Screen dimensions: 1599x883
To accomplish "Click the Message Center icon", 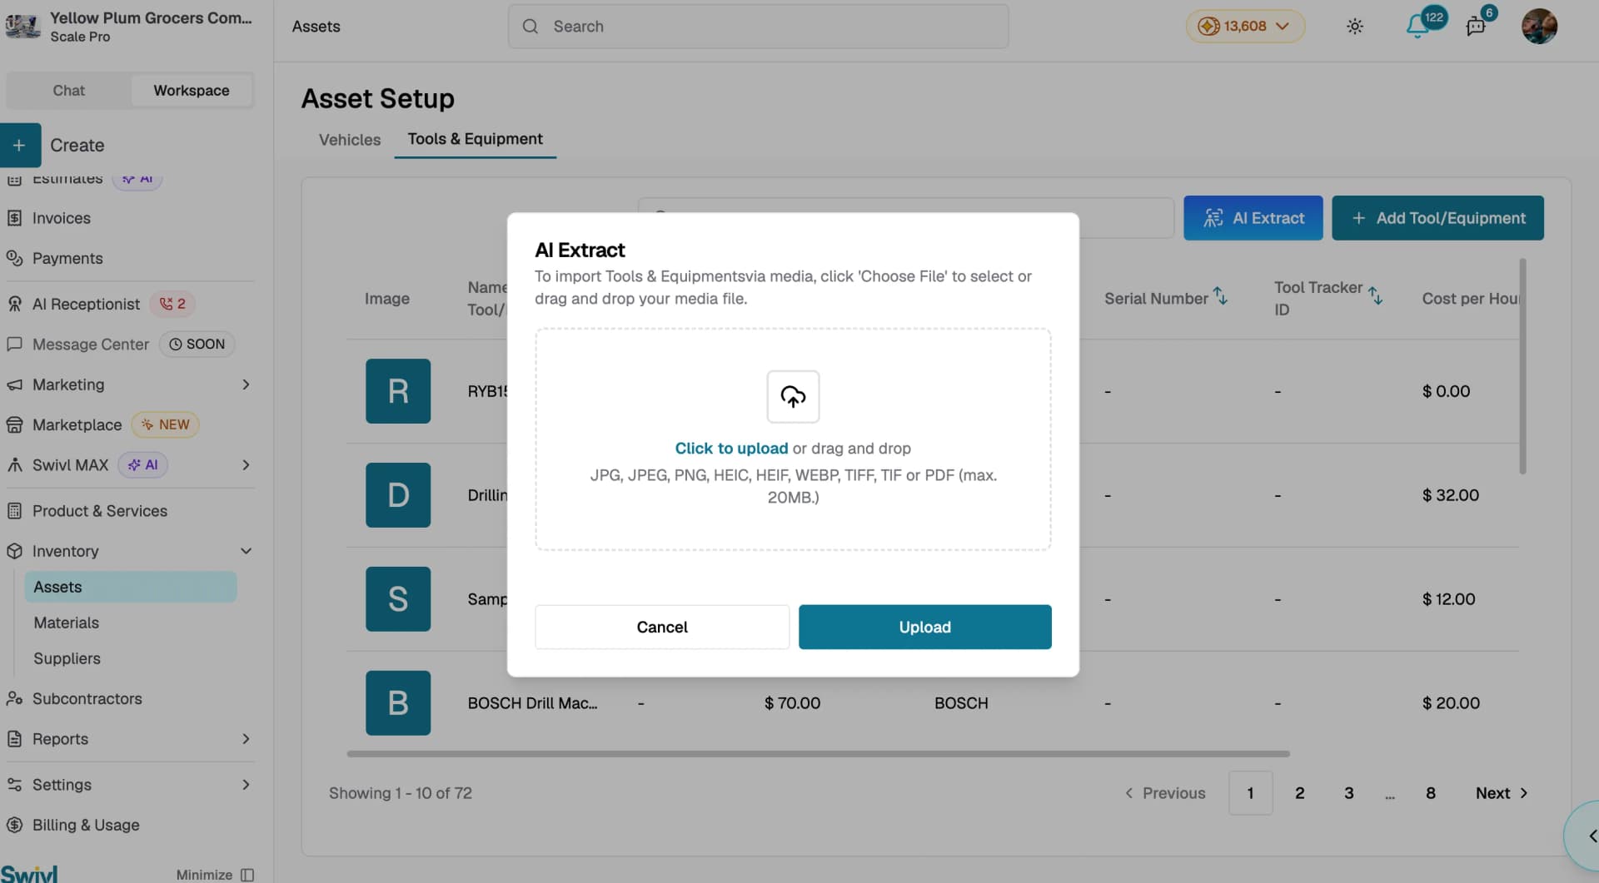I will tap(14, 344).
